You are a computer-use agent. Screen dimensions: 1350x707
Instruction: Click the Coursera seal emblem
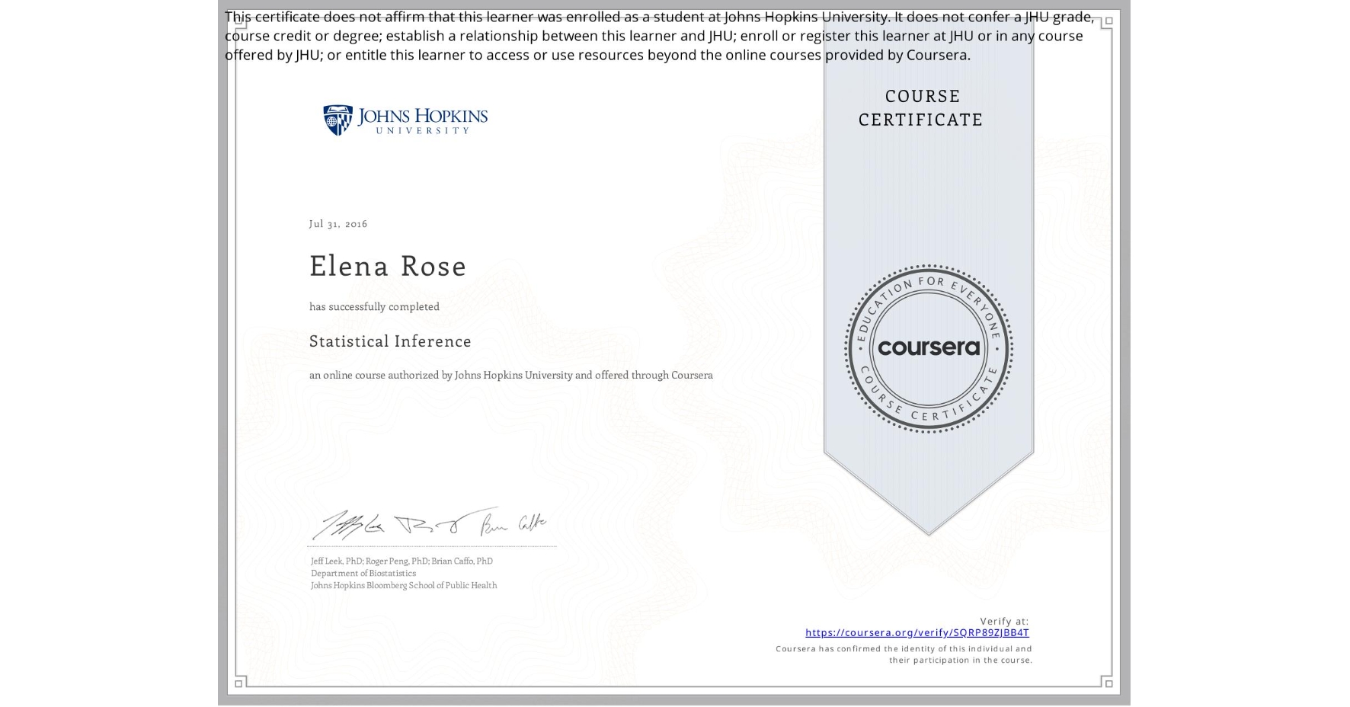pos(928,348)
